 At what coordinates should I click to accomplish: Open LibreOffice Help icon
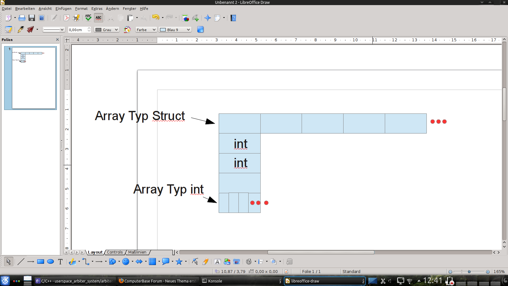(x=233, y=18)
